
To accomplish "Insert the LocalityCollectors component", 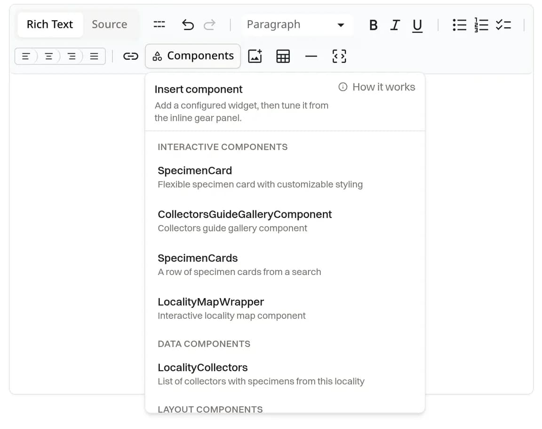I will [x=285, y=374].
